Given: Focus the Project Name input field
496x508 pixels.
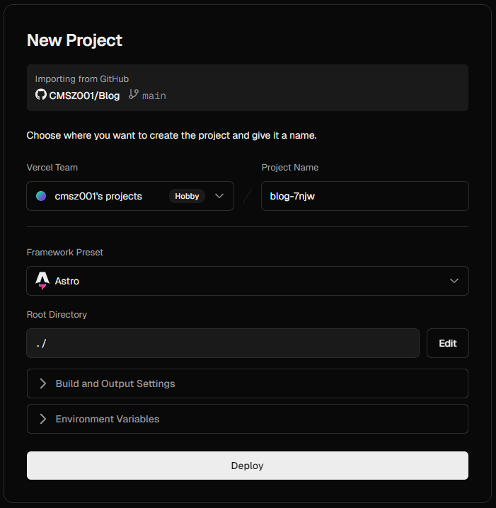Looking at the screenshot, I should pos(364,196).
